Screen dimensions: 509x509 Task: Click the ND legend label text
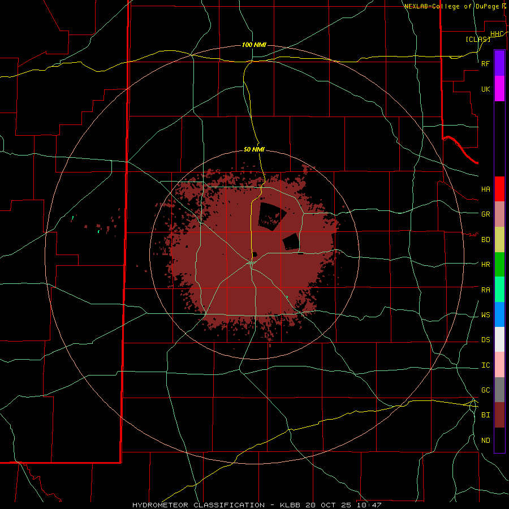click(485, 441)
